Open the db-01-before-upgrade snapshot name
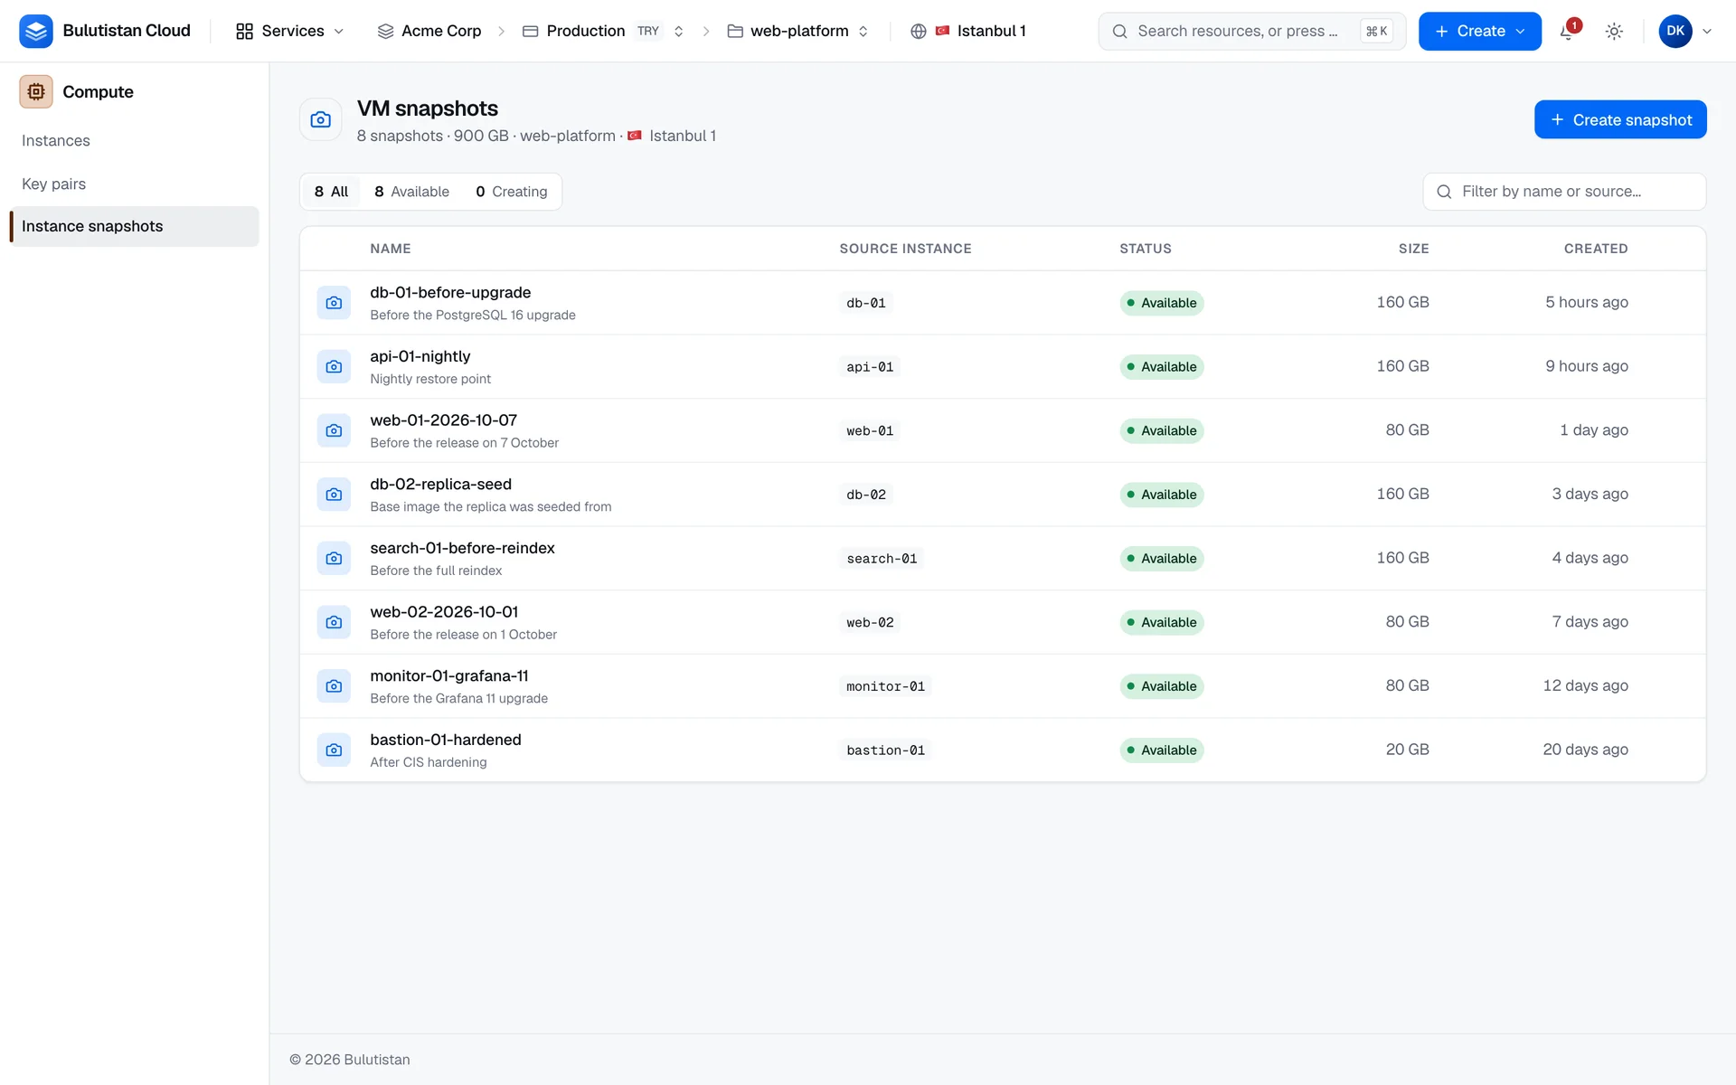Viewport: 1736px width, 1085px height. point(450,293)
